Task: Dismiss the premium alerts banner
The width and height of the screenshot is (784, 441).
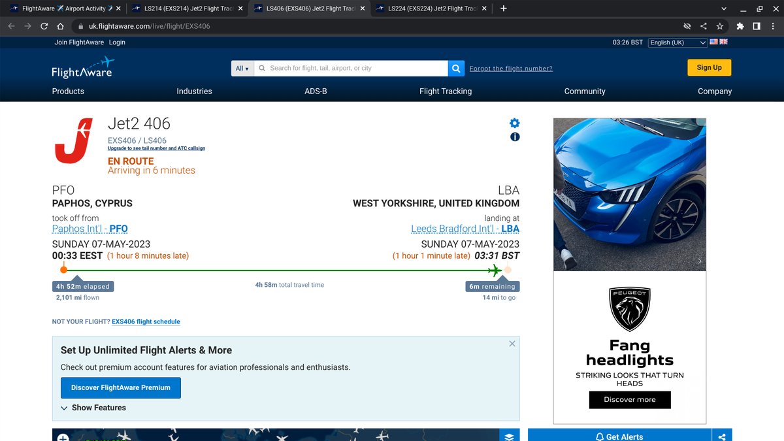Action: point(512,344)
